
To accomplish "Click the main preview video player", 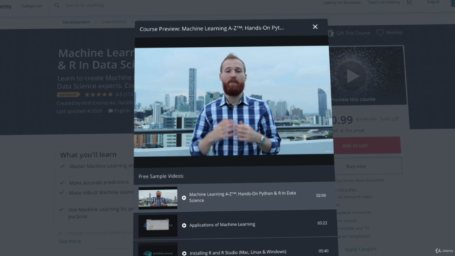I will click(x=234, y=101).
